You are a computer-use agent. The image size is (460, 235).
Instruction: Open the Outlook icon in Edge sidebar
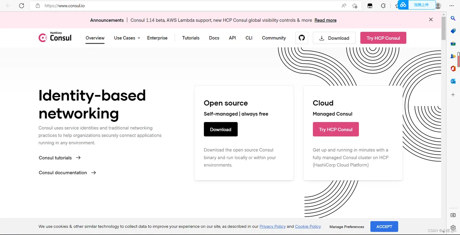coord(453,81)
